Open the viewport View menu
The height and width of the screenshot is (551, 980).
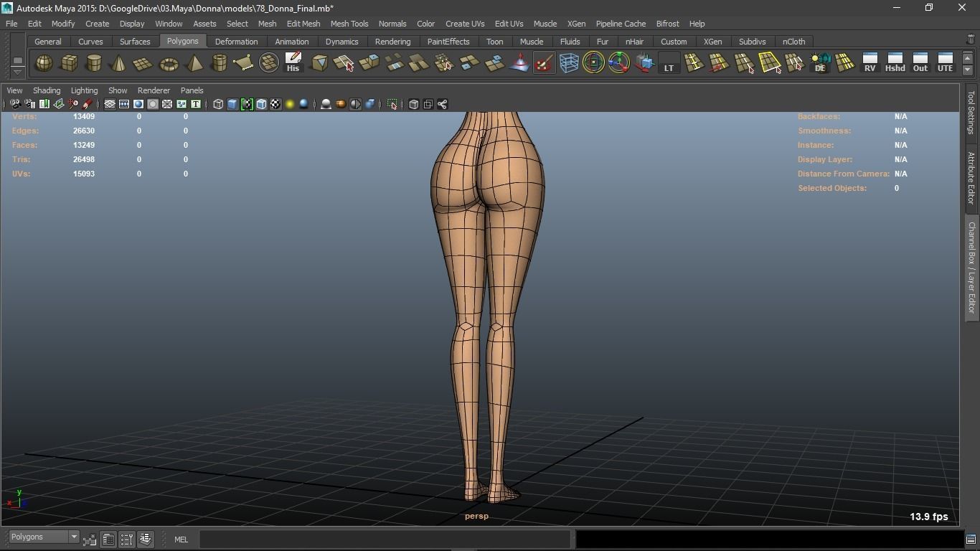tap(14, 90)
